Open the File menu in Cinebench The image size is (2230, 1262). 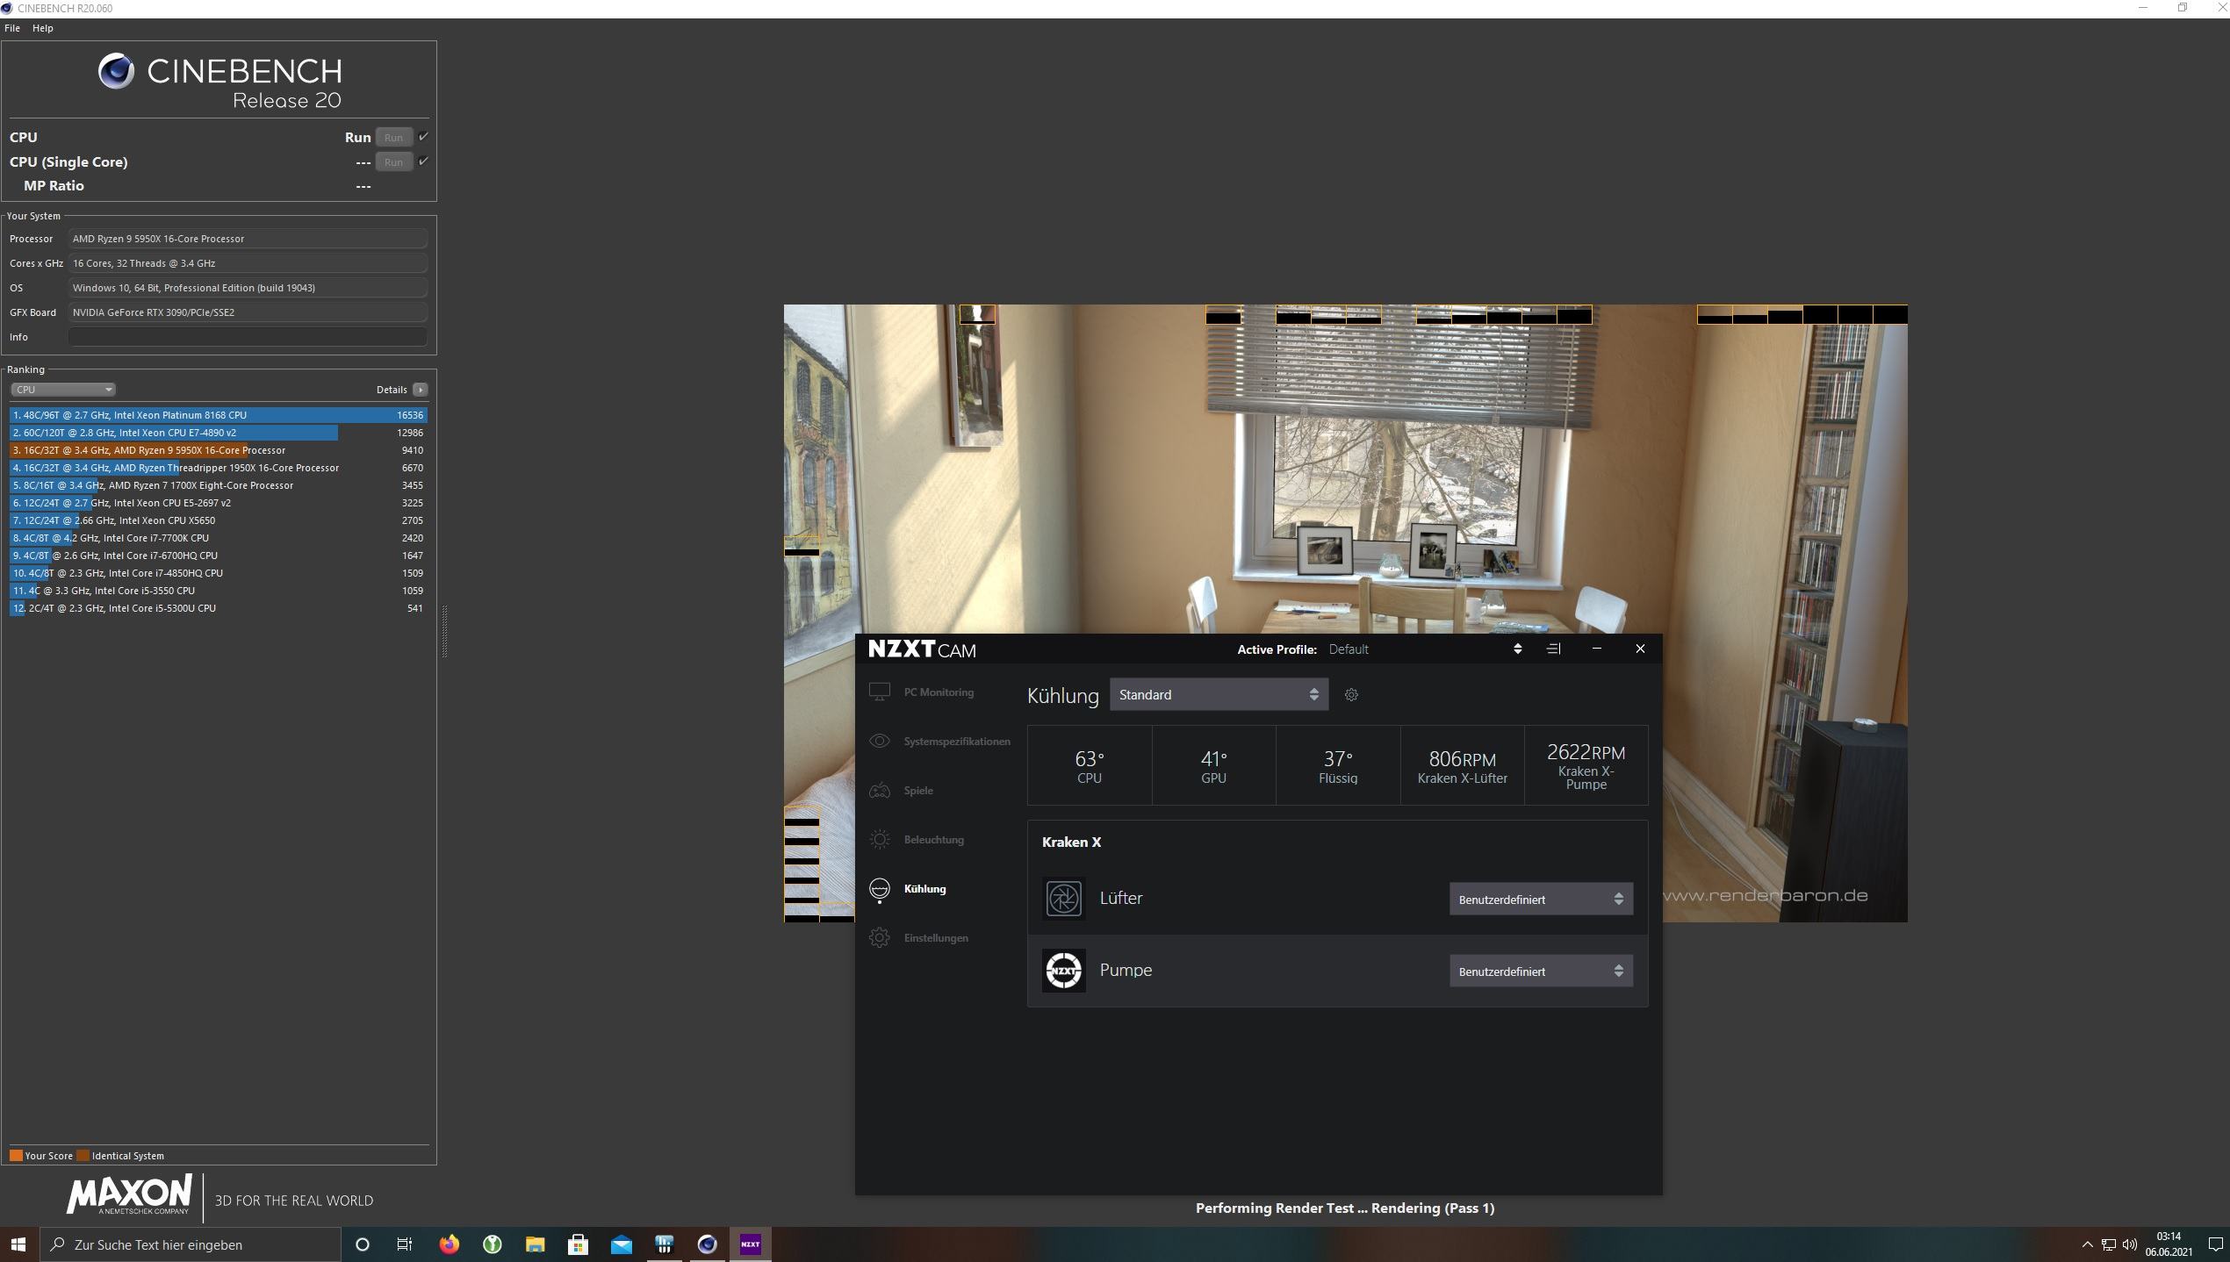click(12, 28)
